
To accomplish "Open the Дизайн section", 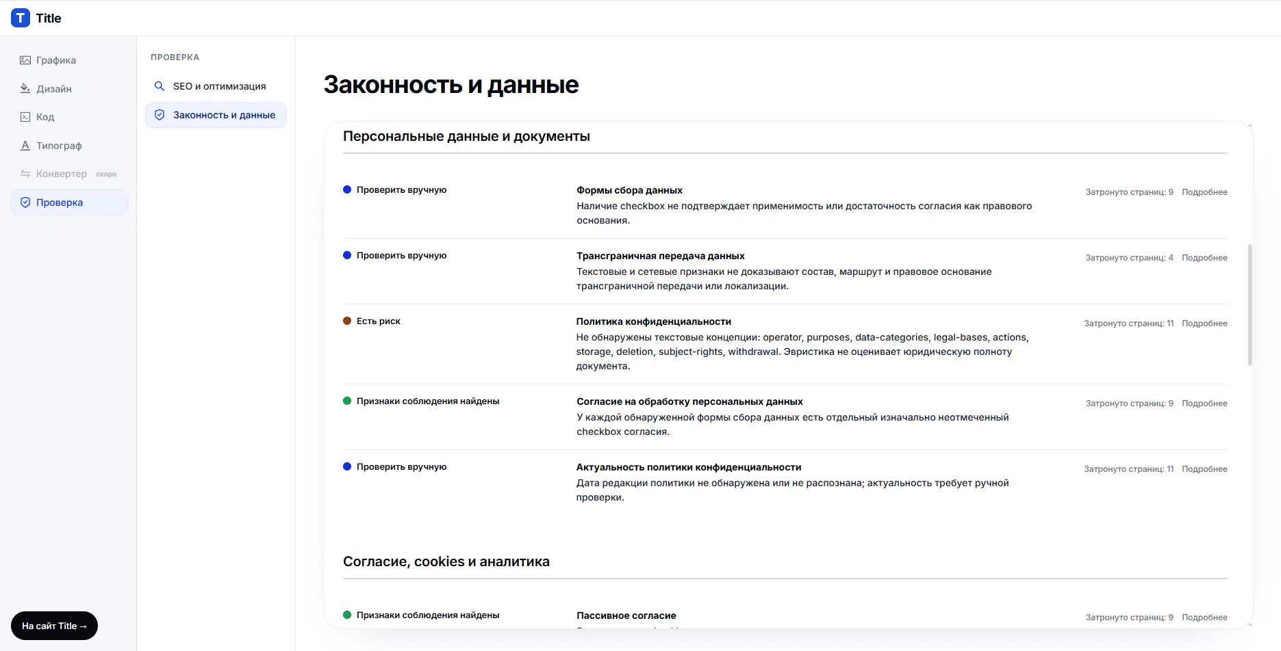I will pos(69,89).
